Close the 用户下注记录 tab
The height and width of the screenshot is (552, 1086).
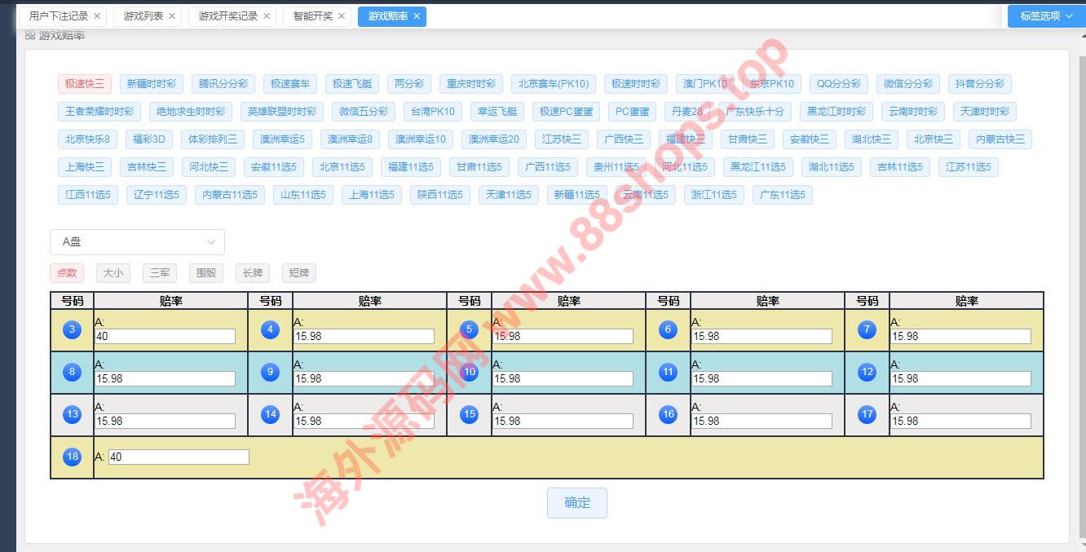[97, 16]
